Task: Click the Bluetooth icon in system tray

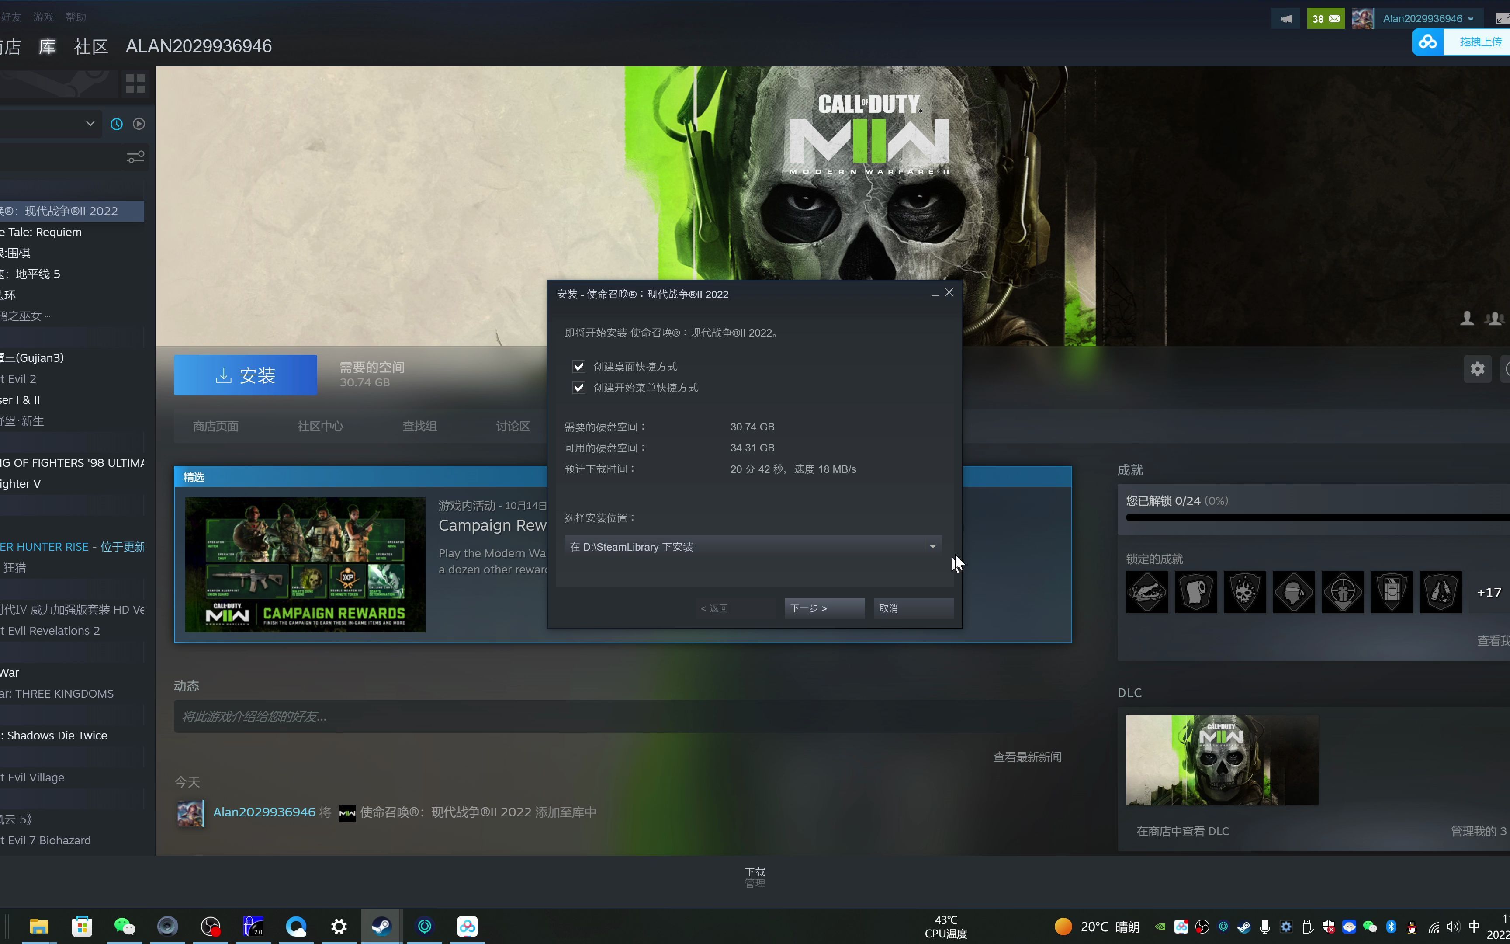Action: point(1391,927)
